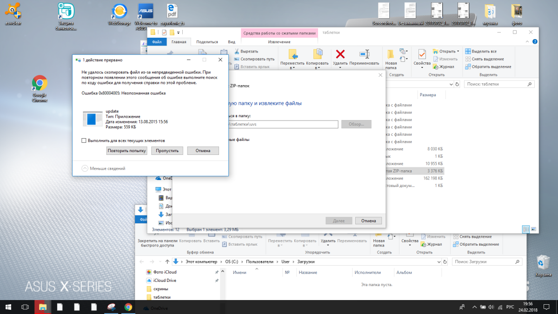Open Google Chrome desktop shortcut
The image size is (558, 314).
point(40,84)
